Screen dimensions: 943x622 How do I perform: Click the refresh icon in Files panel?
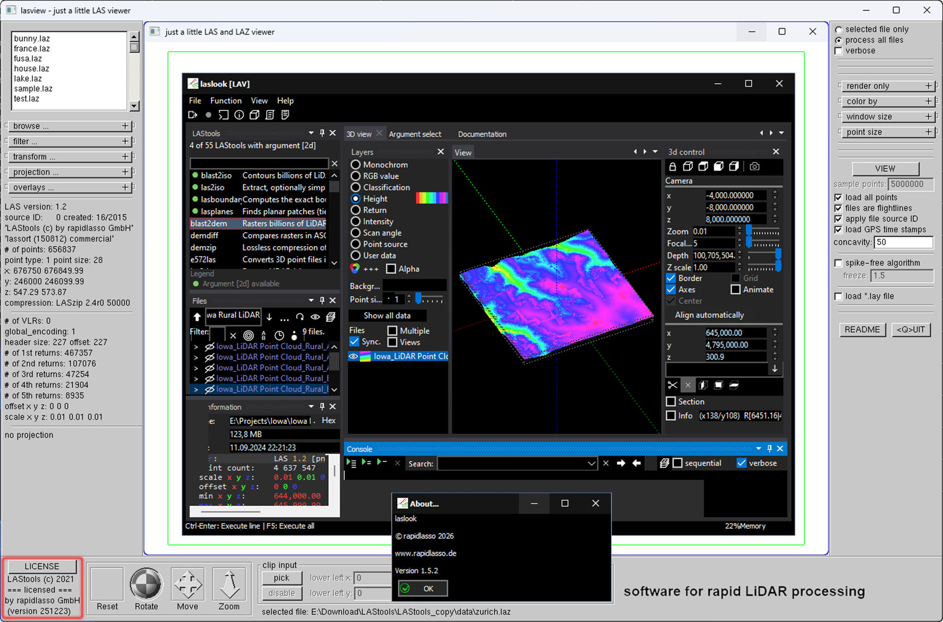300,317
